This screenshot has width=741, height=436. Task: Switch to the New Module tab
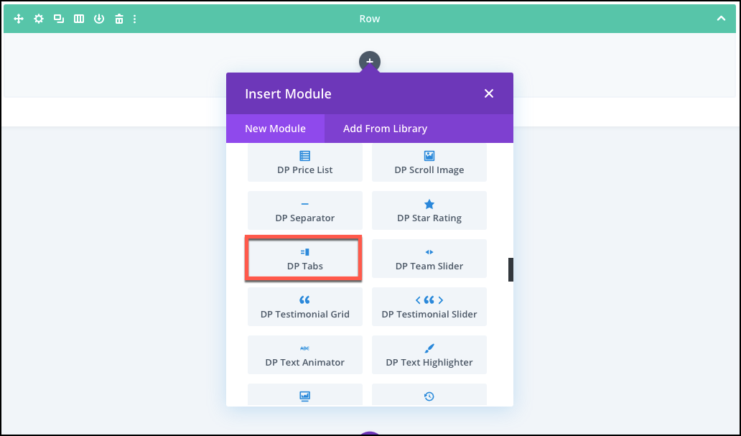click(x=275, y=129)
